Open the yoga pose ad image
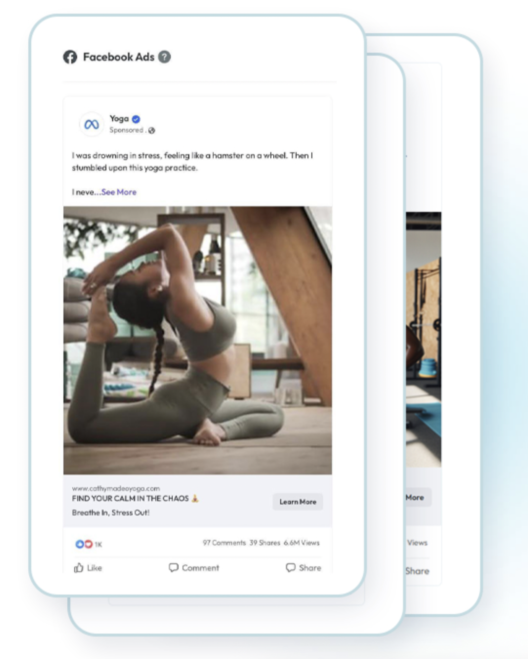 [x=198, y=340]
